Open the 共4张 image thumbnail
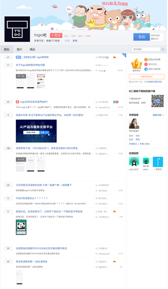Viewport: 168px width, 289px height. [21, 81]
